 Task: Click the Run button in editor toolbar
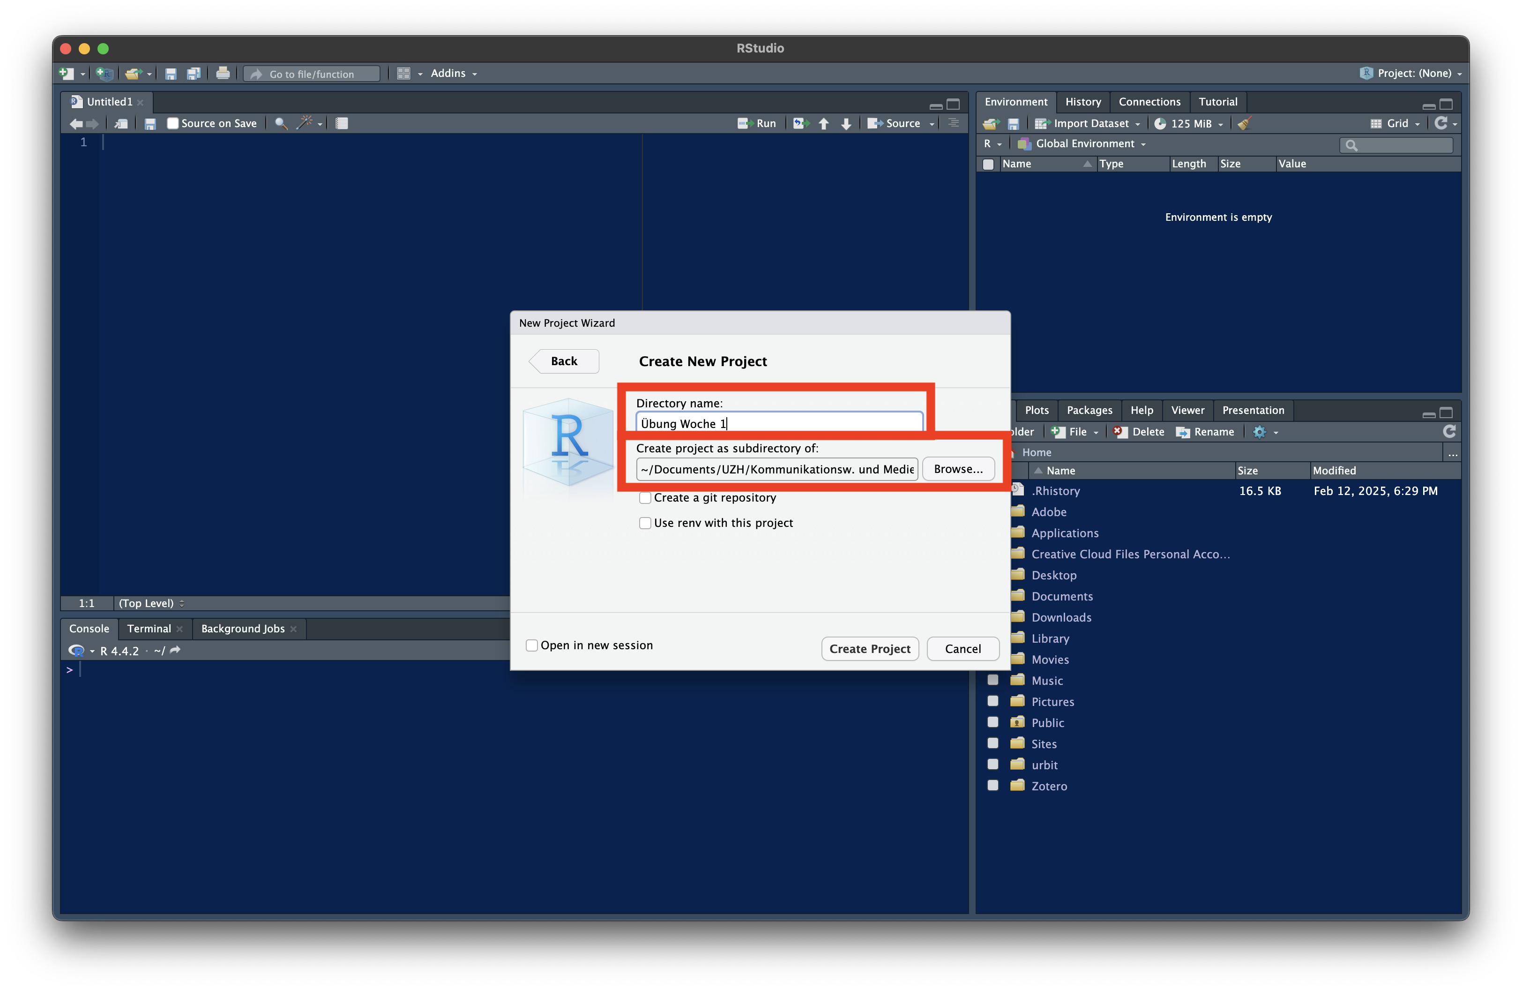[x=756, y=123]
